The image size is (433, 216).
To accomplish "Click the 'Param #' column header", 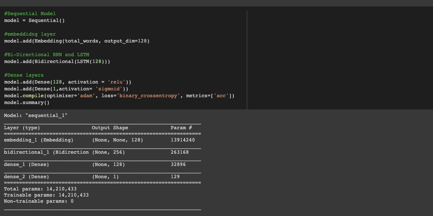I will coord(181,128).
